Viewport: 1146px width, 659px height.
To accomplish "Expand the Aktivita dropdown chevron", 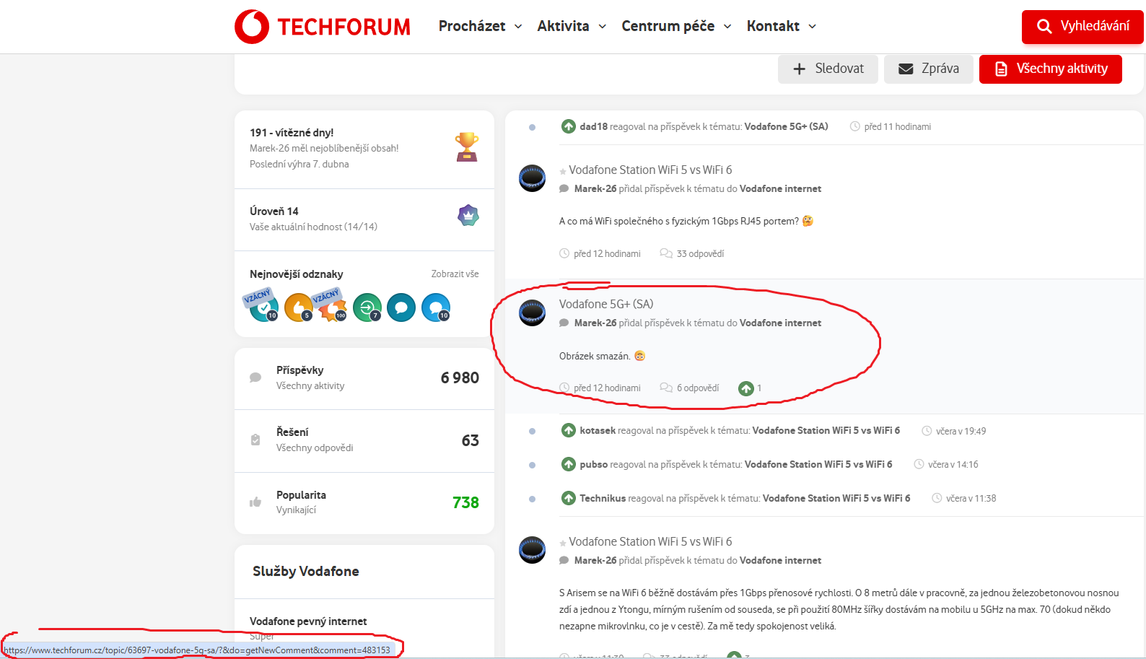I will coord(602,27).
